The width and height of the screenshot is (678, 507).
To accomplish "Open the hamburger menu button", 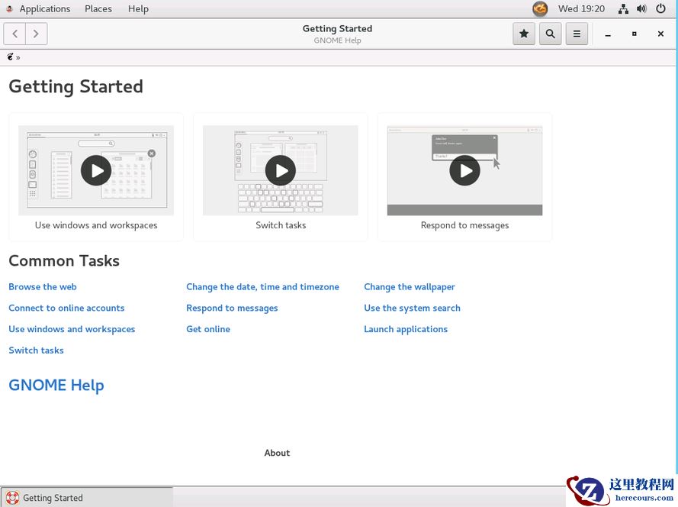I will (577, 34).
